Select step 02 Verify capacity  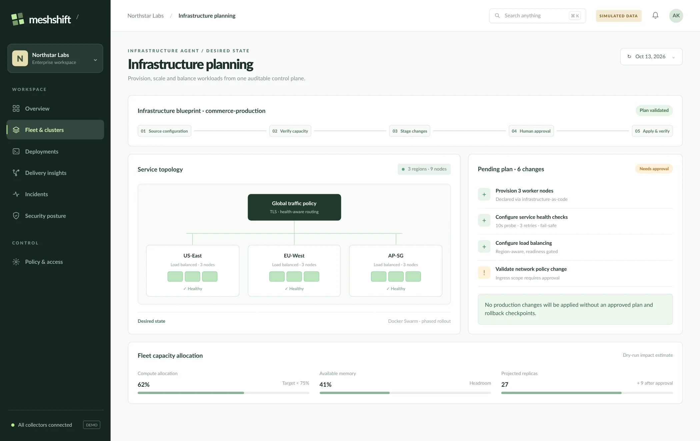[290, 131]
